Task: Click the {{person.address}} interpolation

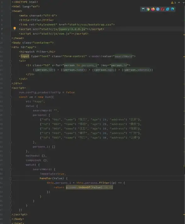Action: (137, 70)
